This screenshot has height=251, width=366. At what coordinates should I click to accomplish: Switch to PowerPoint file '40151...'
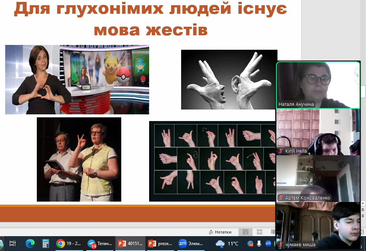tap(131, 244)
